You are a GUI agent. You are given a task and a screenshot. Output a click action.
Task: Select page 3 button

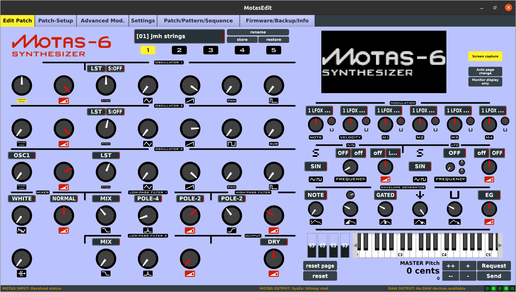(x=211, y=50)
